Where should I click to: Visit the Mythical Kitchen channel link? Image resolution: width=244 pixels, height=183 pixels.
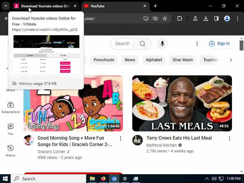[x=162, y=145]
